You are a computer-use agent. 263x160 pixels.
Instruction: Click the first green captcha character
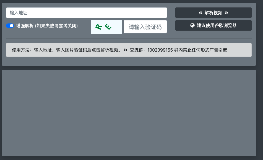click(x=99, y=26)
